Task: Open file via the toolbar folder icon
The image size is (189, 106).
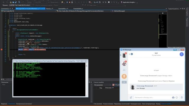Action: coord(11,2)
